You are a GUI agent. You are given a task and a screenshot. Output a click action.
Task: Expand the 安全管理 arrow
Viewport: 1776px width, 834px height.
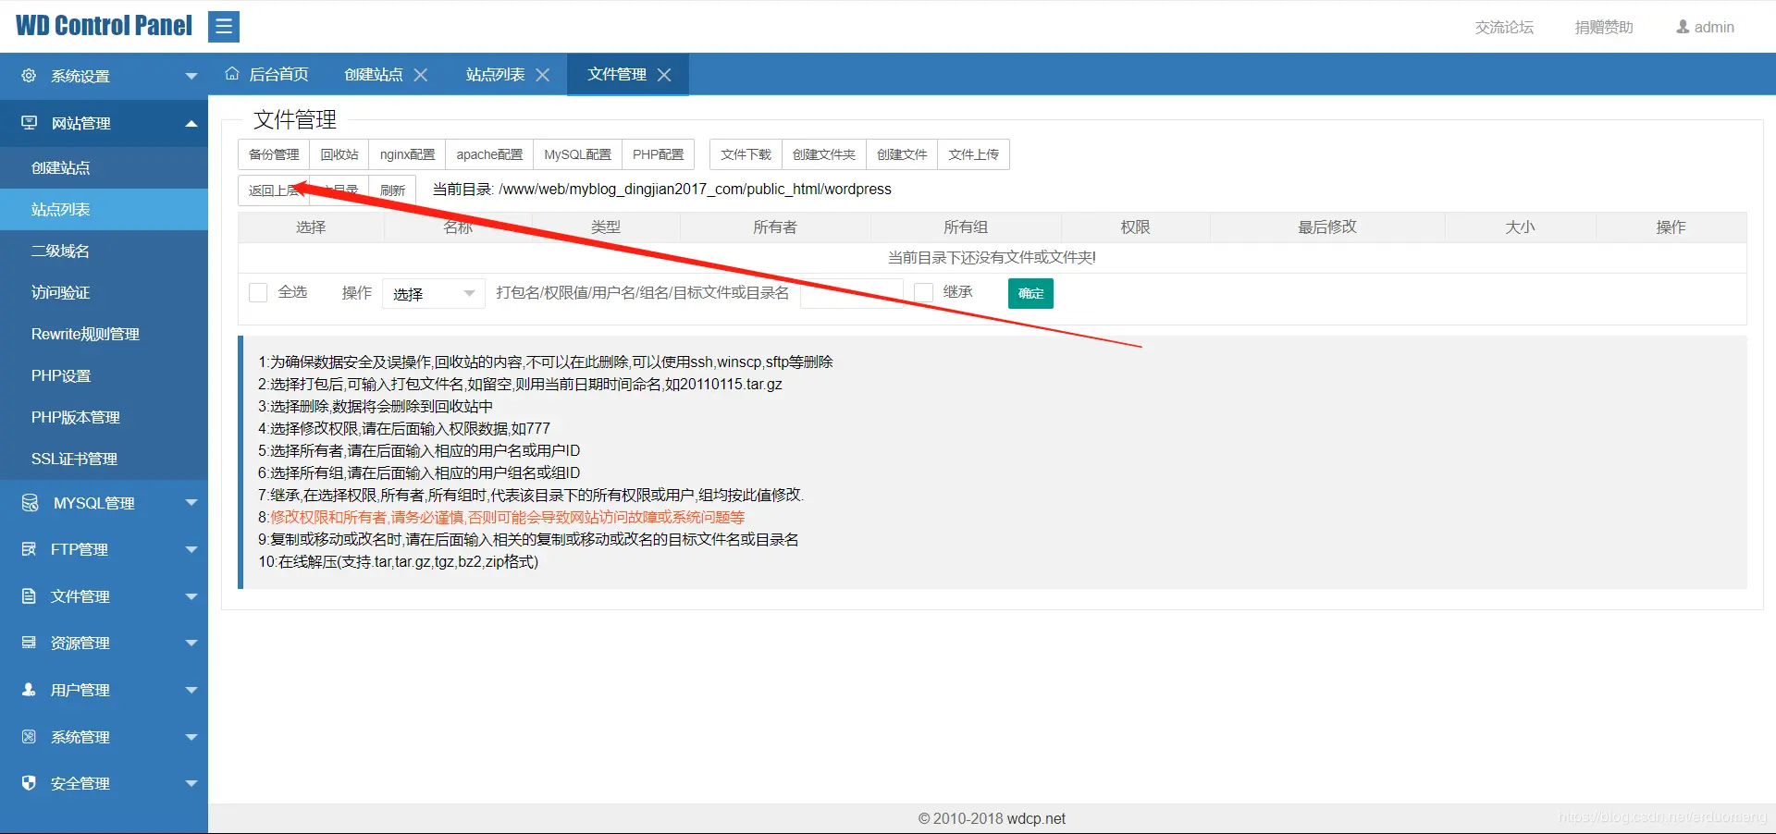[191, 783]
